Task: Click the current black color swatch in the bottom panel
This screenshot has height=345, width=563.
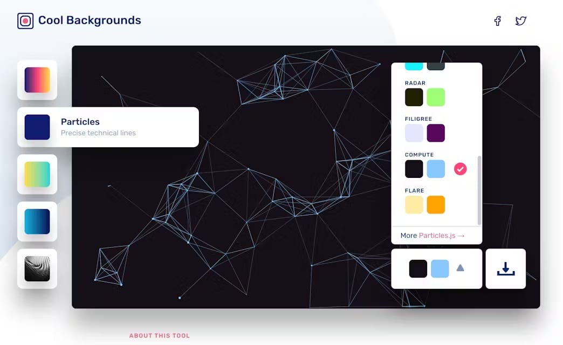Action: pyautogui.click(x=418, y=268)
